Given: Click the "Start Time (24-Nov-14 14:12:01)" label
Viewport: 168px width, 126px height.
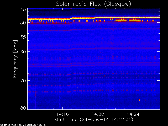Looking at the screenshot, I should tap(93, 120).
